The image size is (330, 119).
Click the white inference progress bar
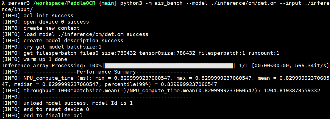[x=169, y=66]
